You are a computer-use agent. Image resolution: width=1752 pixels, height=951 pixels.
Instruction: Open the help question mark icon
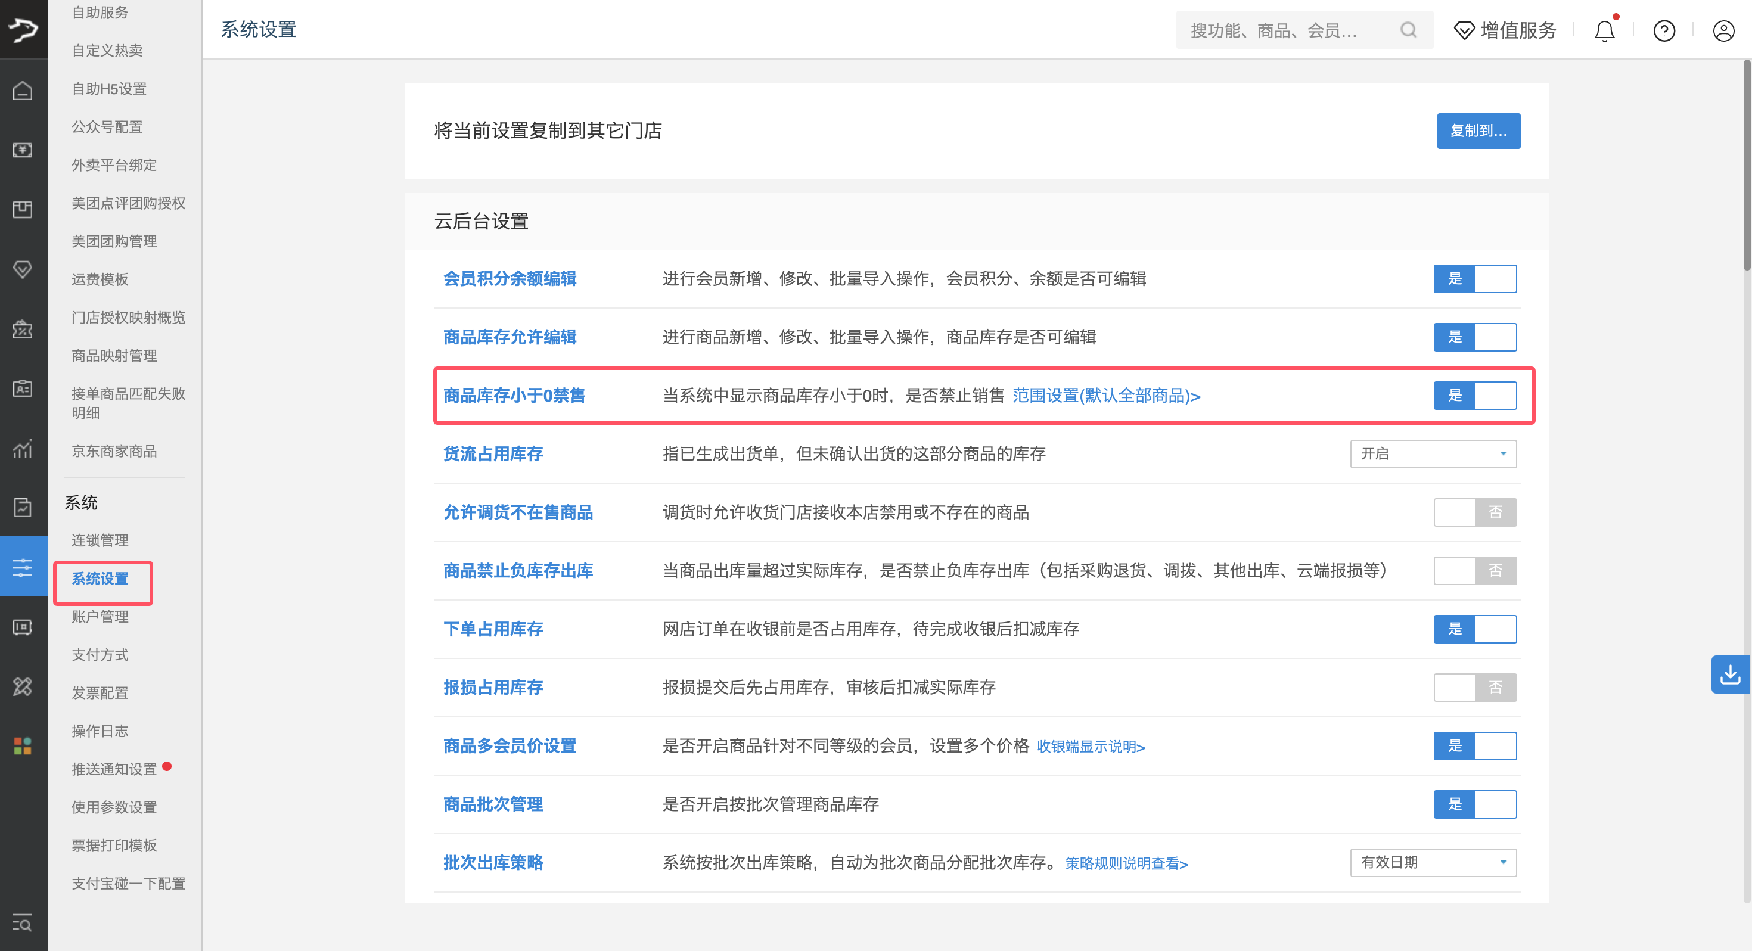point(1664,30)
